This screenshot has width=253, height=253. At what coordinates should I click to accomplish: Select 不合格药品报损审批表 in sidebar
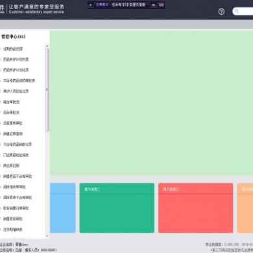click(x=19, y=80)
